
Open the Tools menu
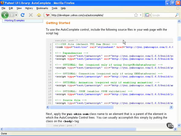click(x=54, y=8)
